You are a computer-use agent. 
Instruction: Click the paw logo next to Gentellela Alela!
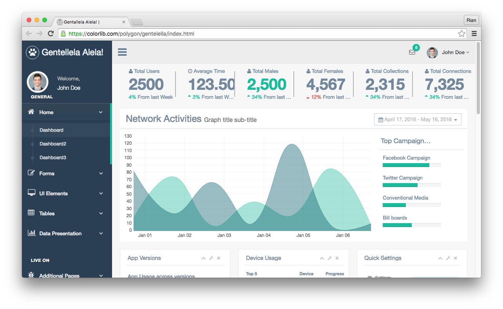32,52
